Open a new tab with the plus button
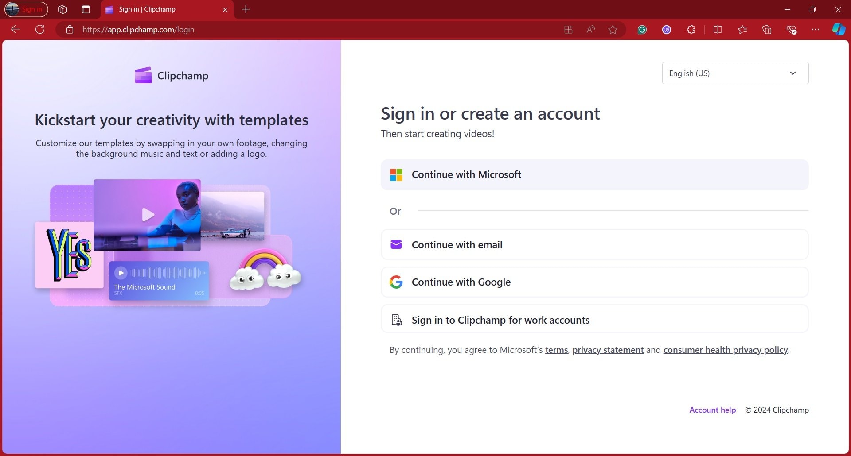Image resolution: width=851 pixels, height=456 pixels. [246, 9]
